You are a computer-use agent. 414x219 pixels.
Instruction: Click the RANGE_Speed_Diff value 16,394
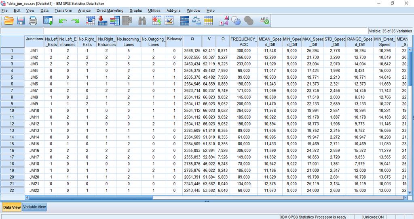[x=360, y=50]
